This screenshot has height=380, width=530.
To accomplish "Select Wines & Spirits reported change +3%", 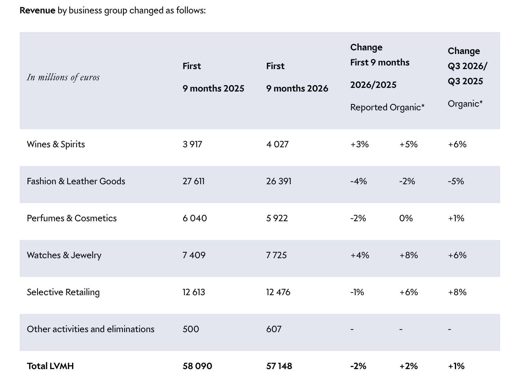I will 359,144.
